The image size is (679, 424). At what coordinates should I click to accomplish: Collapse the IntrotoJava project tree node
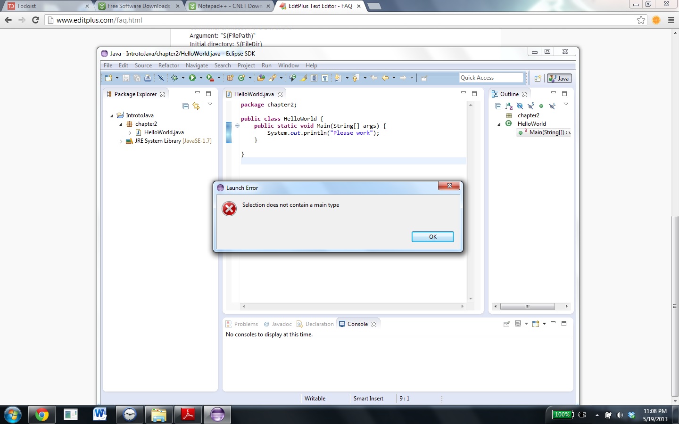(x=112, y=115)
